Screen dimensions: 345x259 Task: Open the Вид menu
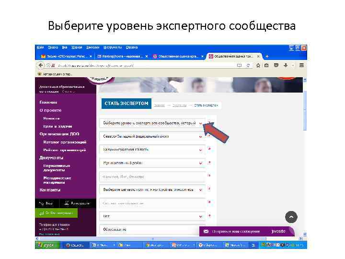65,47
